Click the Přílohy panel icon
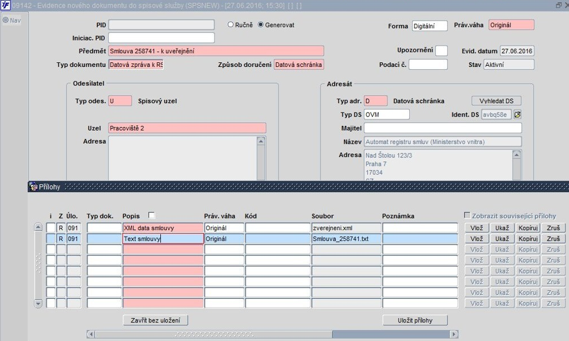This screenshot has height=341, width=569. (x=33, y=187)
